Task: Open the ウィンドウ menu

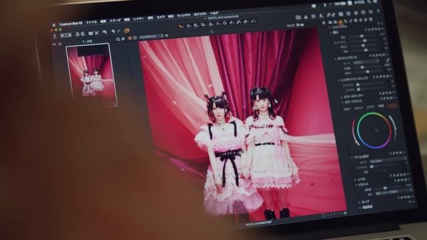Action: point(183,15)
